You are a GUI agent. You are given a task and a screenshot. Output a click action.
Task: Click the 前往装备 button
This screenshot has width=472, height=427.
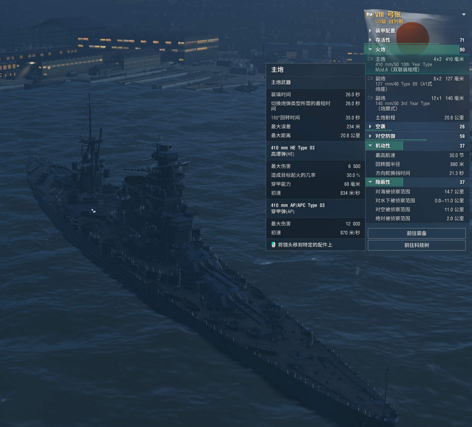pyautogui.click(x=416, y=233)
